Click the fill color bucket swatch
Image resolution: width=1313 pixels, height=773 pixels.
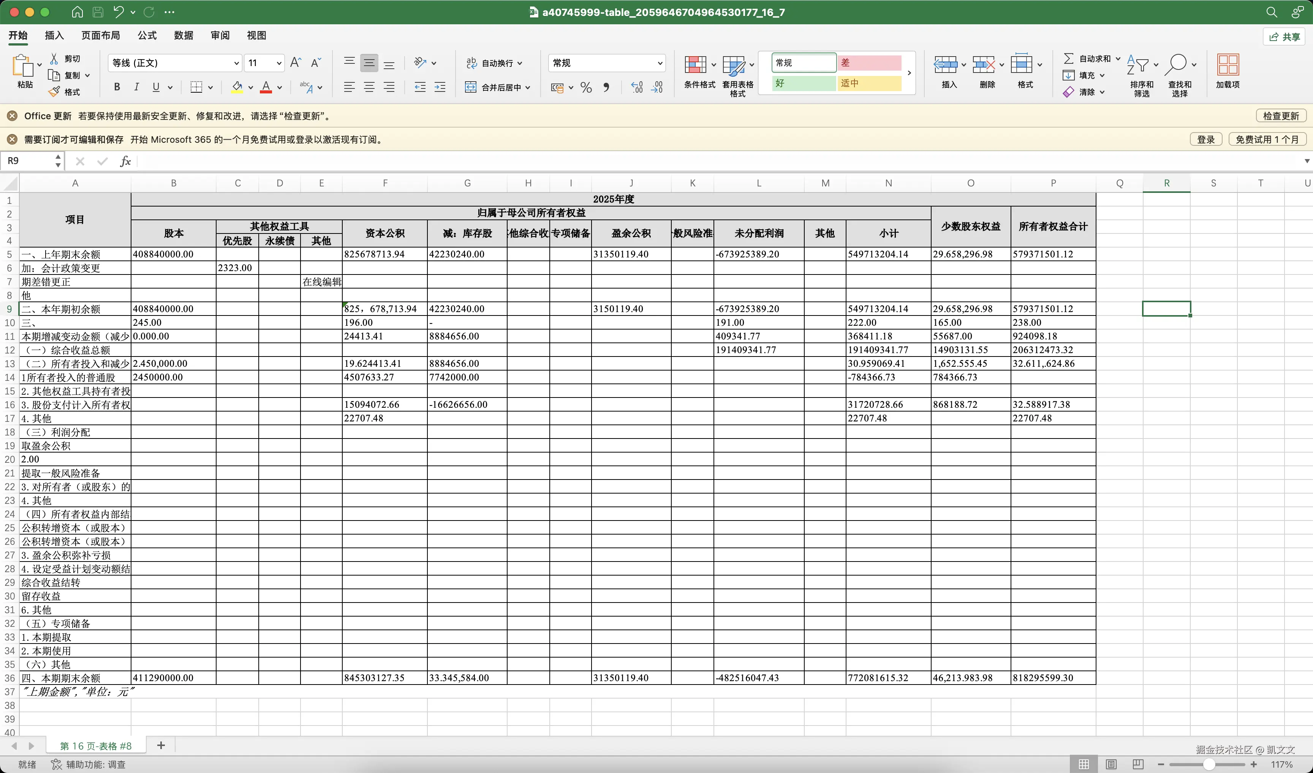click(237, 87)
